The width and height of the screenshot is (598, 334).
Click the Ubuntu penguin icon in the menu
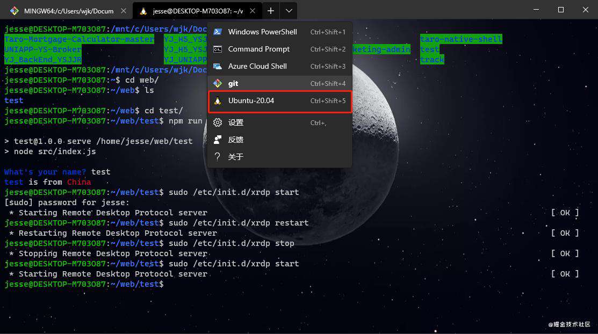[x=218, y=100]
